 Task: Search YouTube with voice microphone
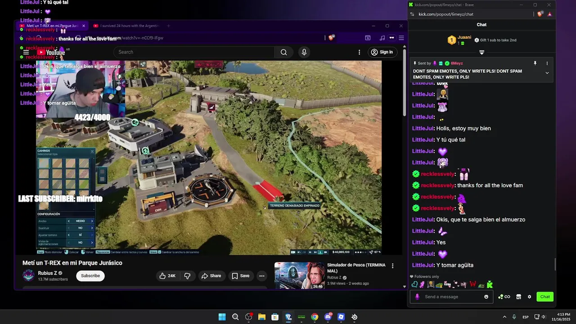click(304, 52)
